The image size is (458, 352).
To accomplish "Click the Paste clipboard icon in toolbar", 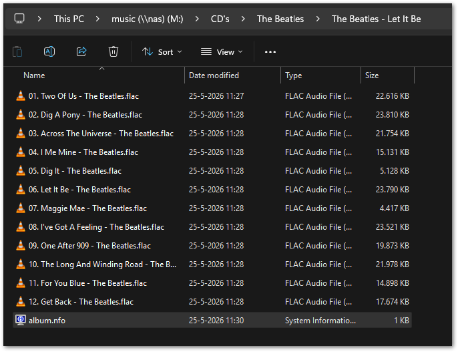I will tap(17, 51).
